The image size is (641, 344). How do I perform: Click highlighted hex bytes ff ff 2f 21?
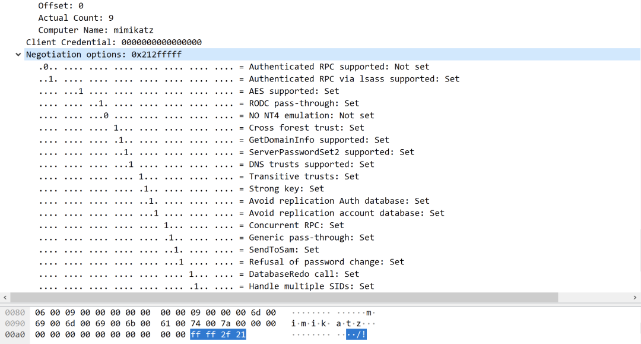(x=218, y=334)
